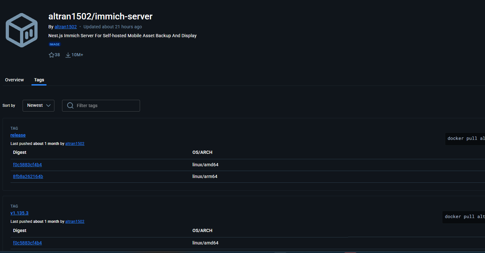Click the OS/ARCH header under the release tag

click(x=202, y=152)
